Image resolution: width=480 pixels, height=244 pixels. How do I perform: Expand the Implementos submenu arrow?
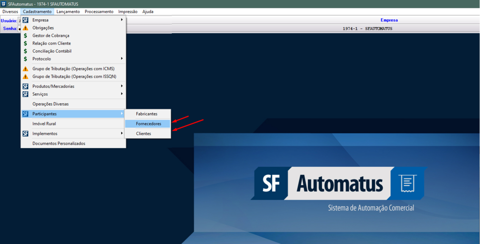(x=122, y=134)
